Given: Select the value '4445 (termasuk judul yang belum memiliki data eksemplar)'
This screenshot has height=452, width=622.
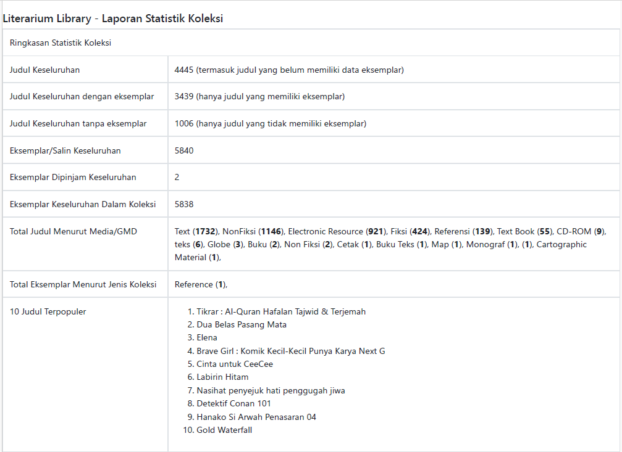Looking at the screenshot, I should click(x=289, y=70).
